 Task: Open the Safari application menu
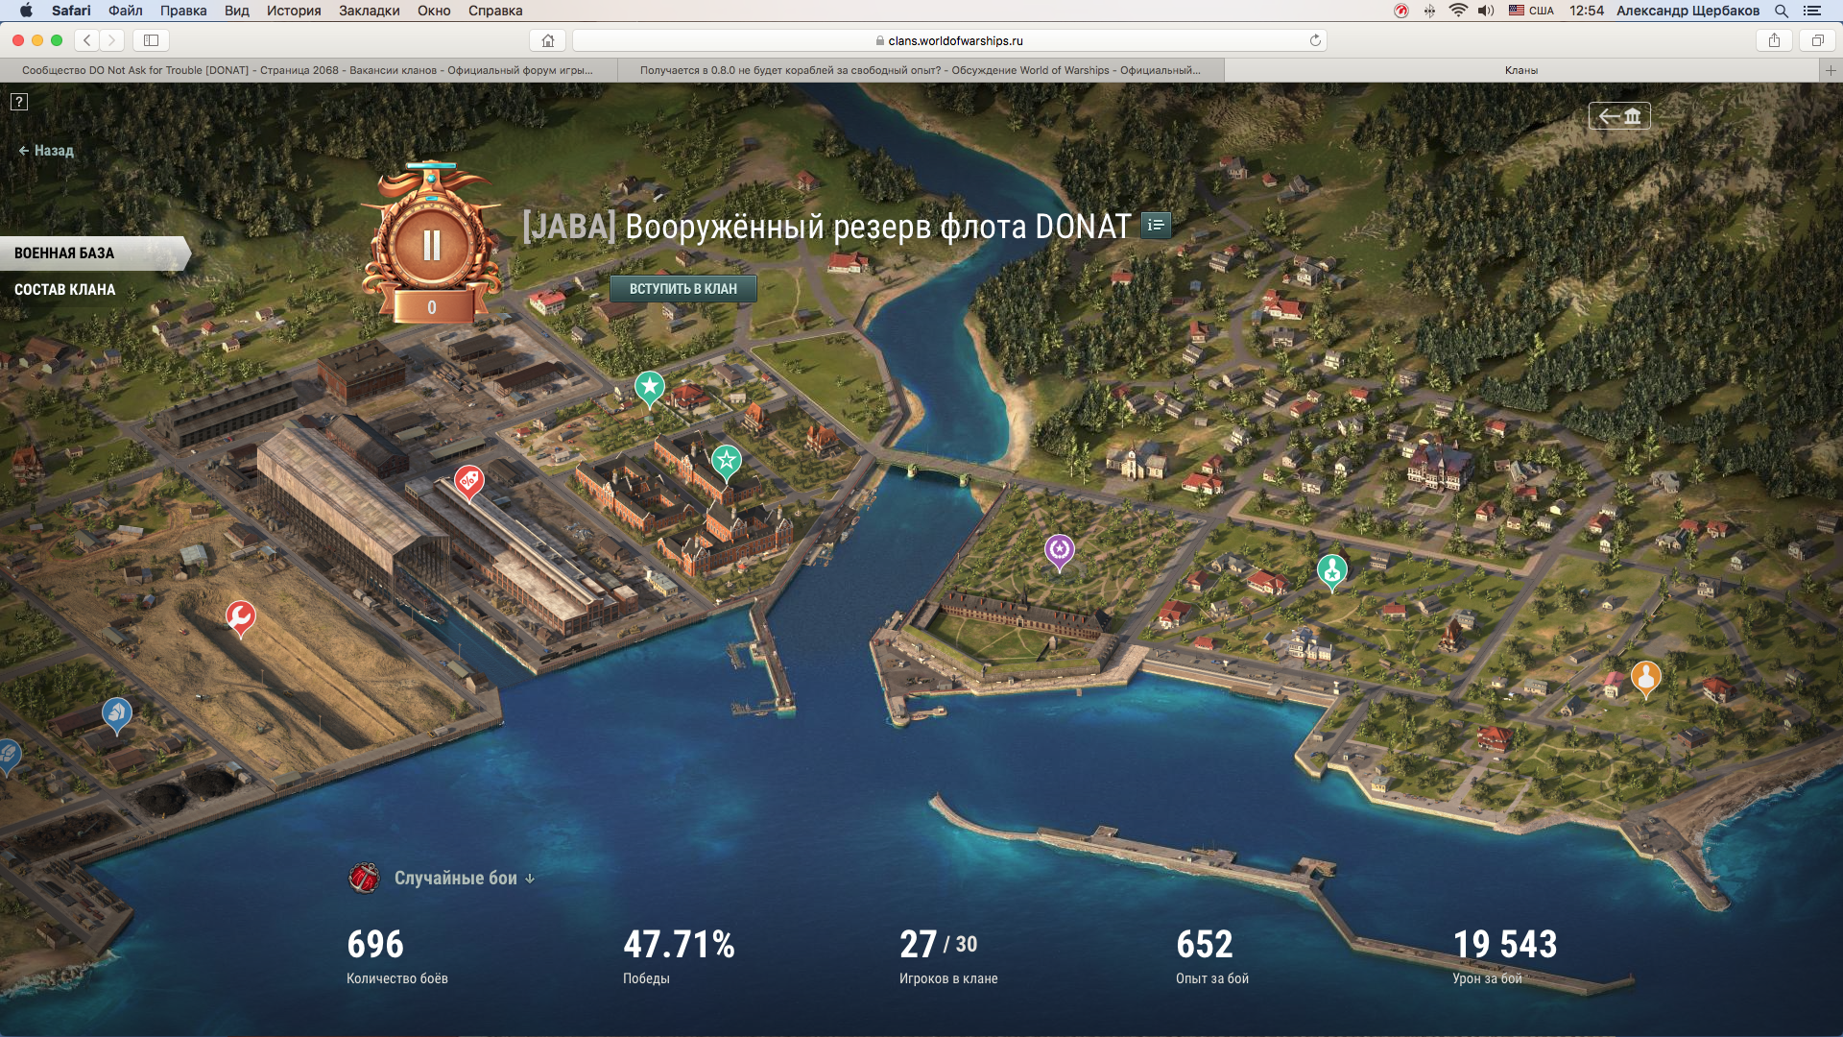click(71, 11)
